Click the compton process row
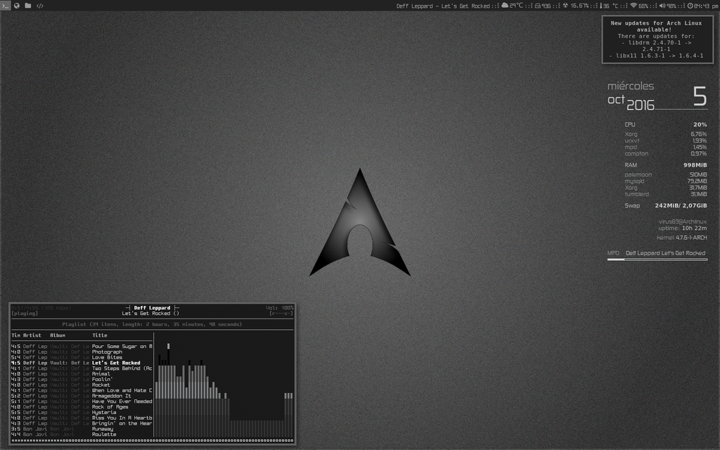Screen dimensions: 720x450 [665, 153]
